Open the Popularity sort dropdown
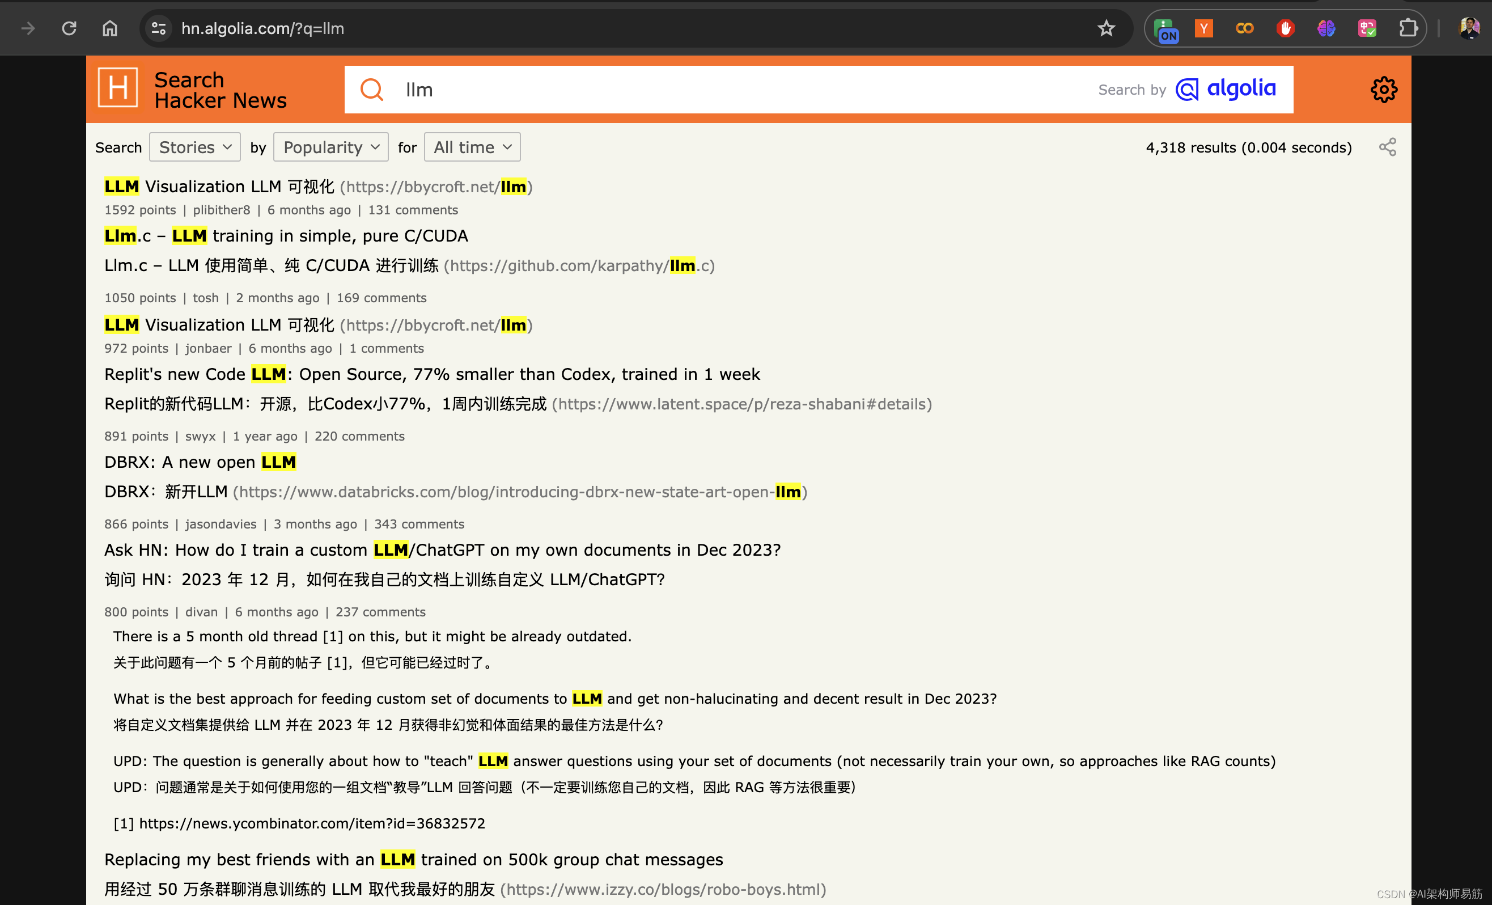This screenshot has height=905, width=1492. 330,147
